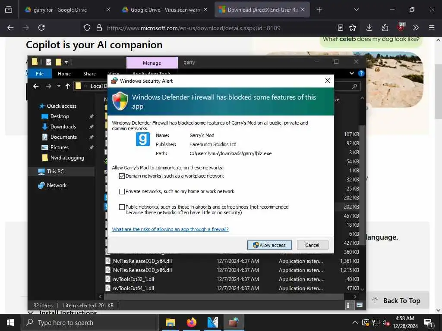Open the Windows Start menu
442x331 pixels.
click(10, 322)
